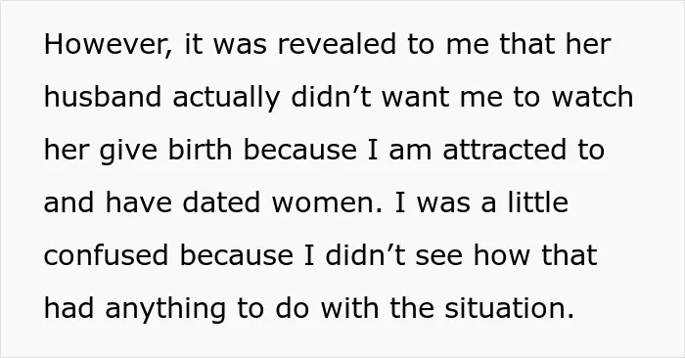Select the word "how"

[502, 255]
